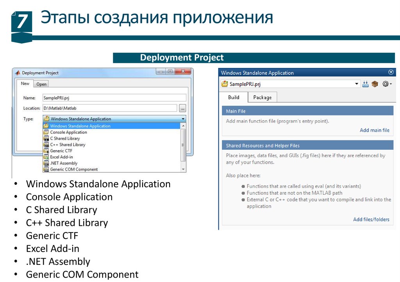Click the Package box icon

[375, 84]
